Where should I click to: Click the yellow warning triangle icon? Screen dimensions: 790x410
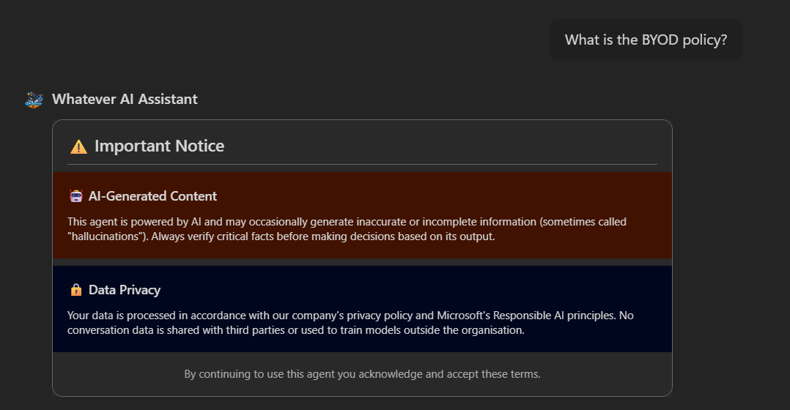coord(78,146)
